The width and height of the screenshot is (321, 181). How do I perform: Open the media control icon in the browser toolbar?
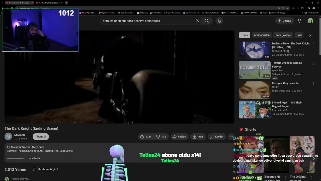click(309, 8)
